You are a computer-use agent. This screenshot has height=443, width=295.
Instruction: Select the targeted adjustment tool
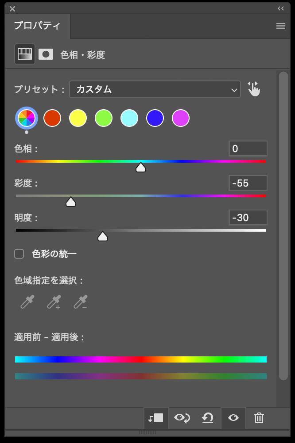(x=255, y=88)
